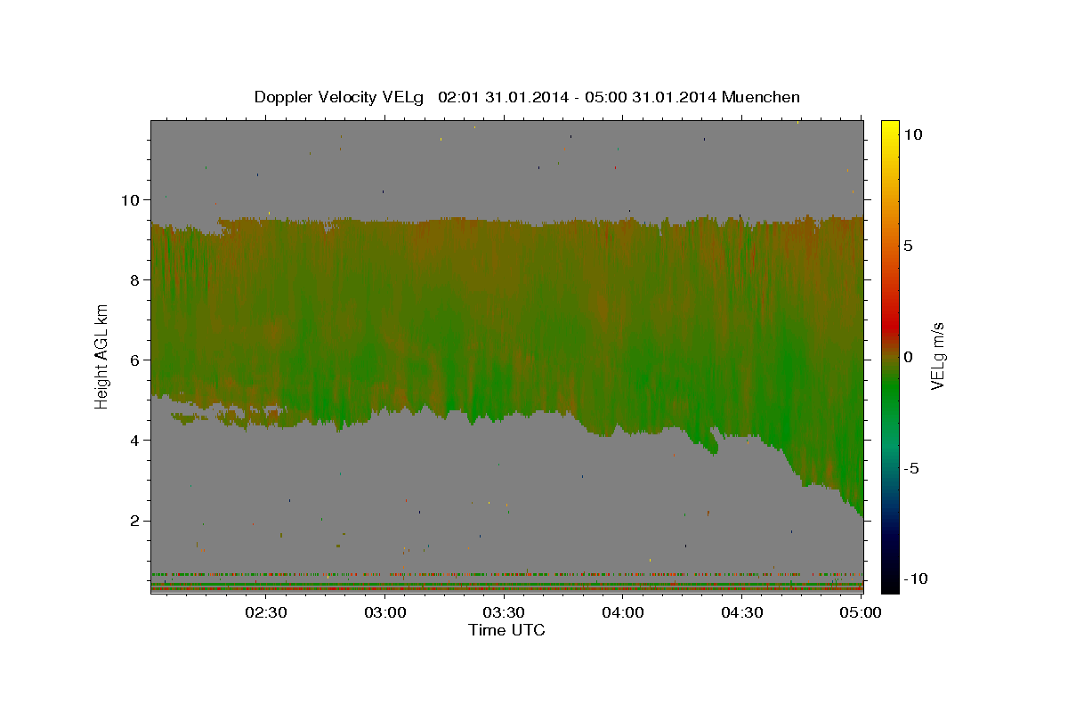Image resolution: width=1068 pixels, height=712 pixels.
Task: Click the 03:00 time tick label
Action: (x=386, y=612)
